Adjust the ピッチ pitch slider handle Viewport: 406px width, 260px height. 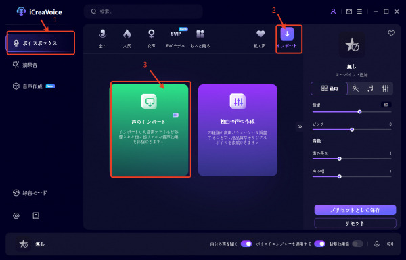point(352,130)
